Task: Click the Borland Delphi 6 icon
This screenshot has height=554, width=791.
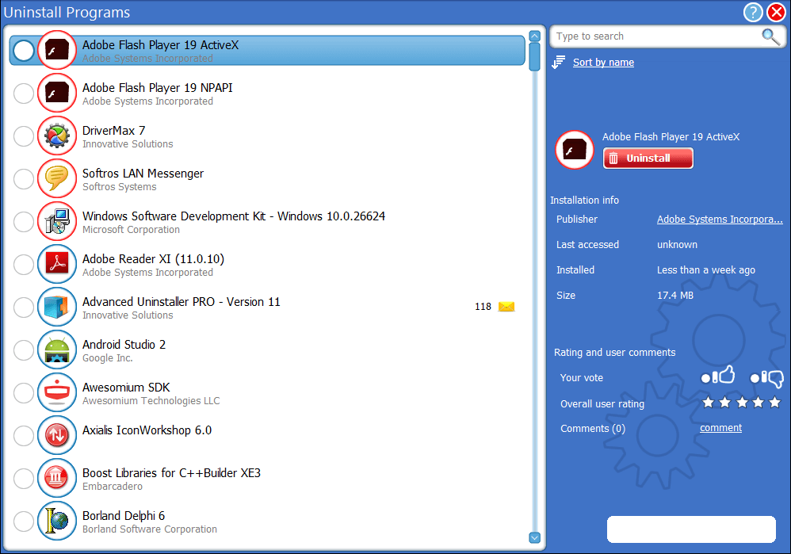Action: 57,521
